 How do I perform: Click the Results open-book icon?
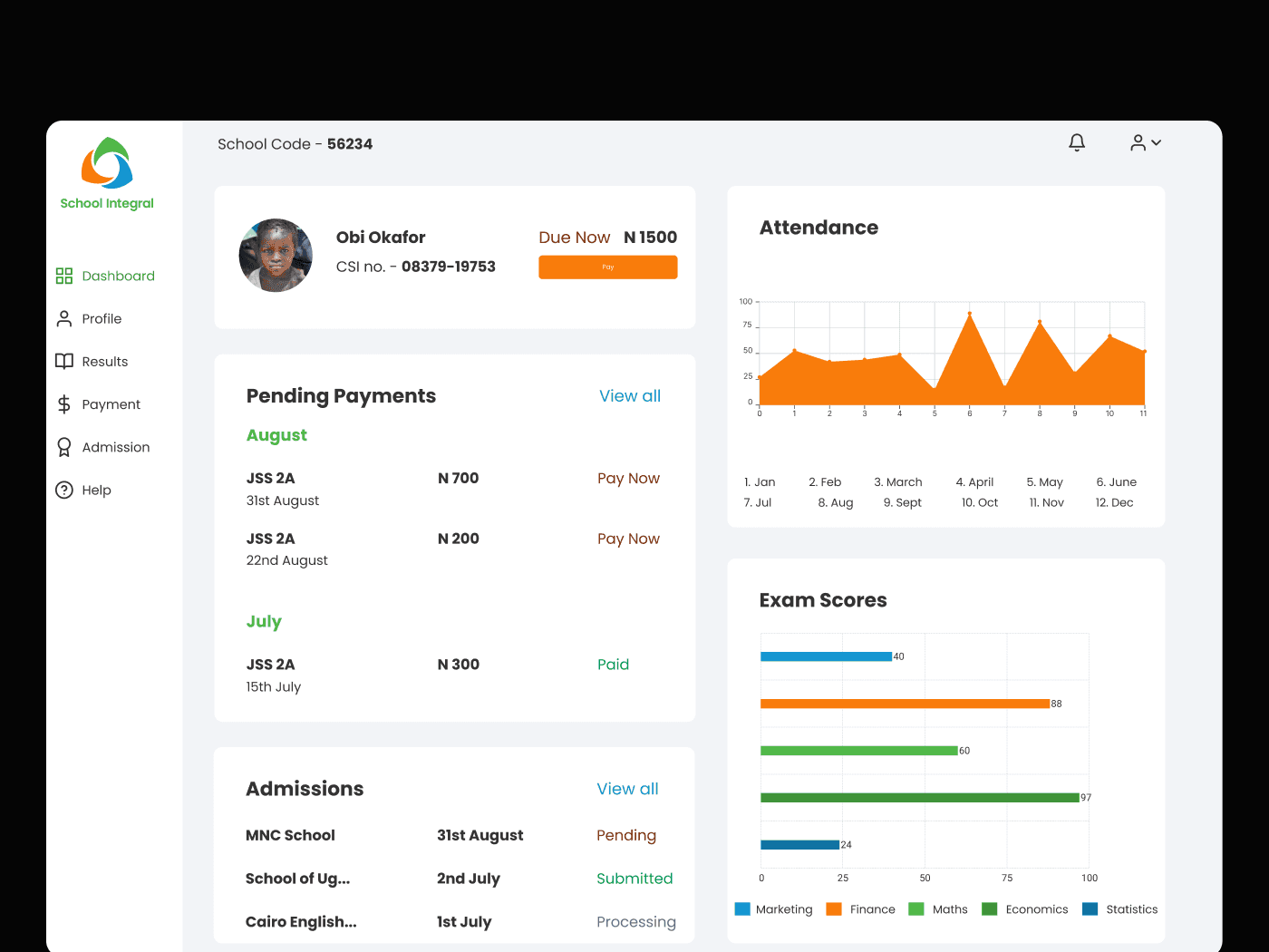pyautogui.click(x=64, y=361)
